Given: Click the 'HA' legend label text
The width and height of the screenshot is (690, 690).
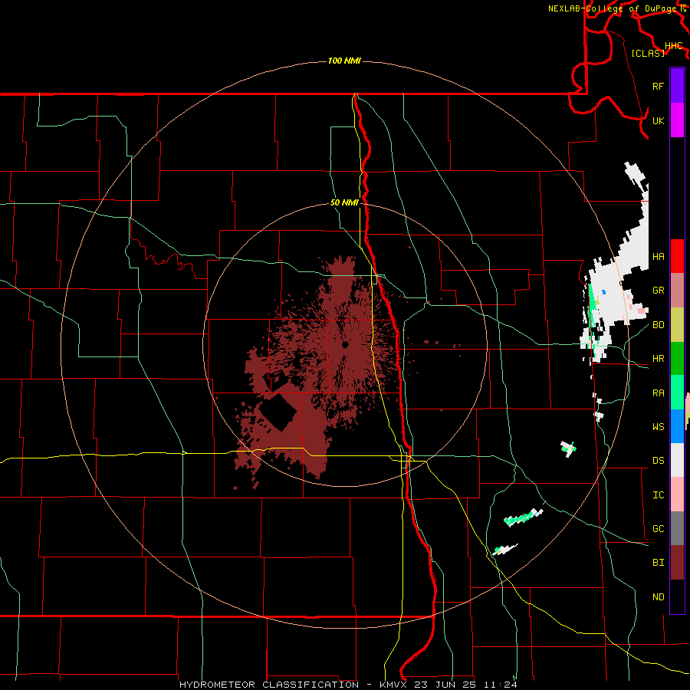Looking at the screenshot, I should [x=658, y=256].
